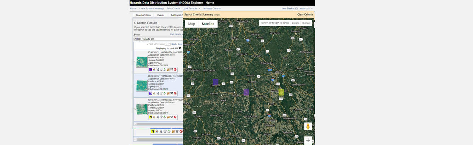473x145 pixels.
Task: Go to the First results page
Action: tap(150, 44)
